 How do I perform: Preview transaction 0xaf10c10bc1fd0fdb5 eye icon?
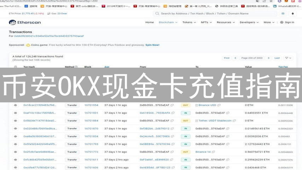tap(16, 113)
